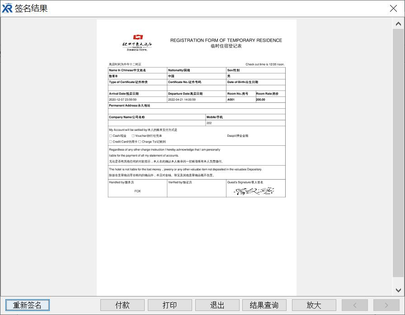
Task: Close the 签名结果 window
Action: pos(393,8)
